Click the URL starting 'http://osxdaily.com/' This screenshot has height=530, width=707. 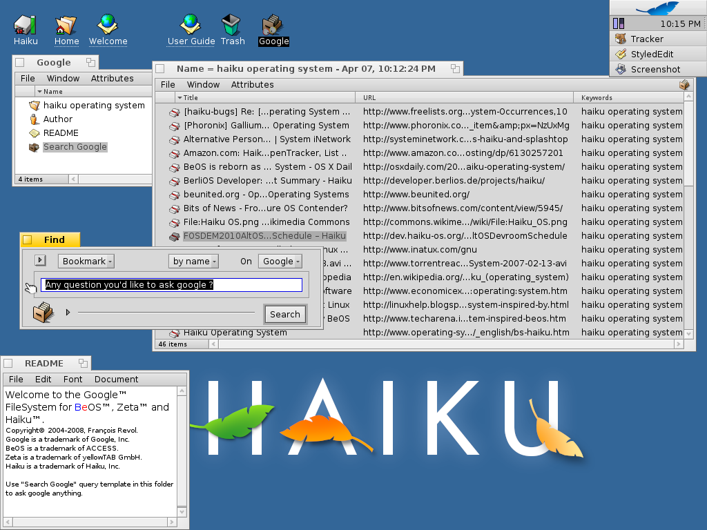[464, 167]
